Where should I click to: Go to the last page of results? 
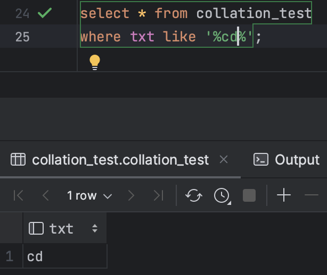coord(159,195)
